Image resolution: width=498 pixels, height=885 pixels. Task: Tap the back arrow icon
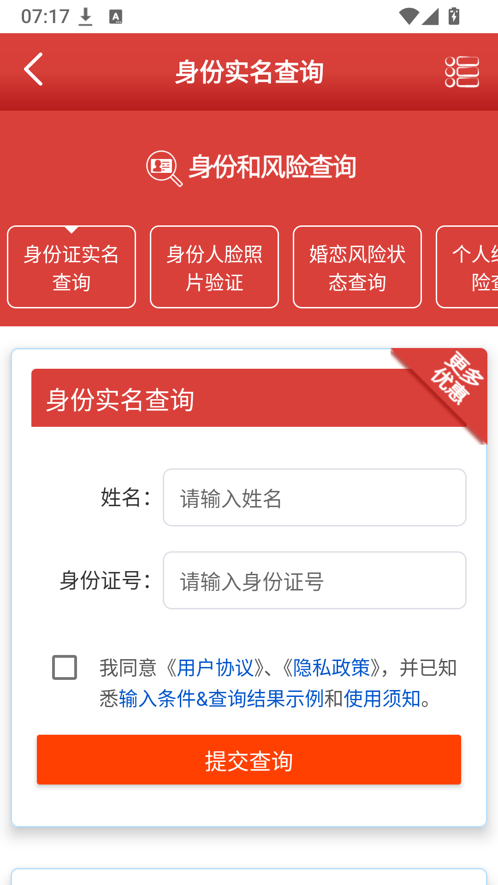coord(34,69)
